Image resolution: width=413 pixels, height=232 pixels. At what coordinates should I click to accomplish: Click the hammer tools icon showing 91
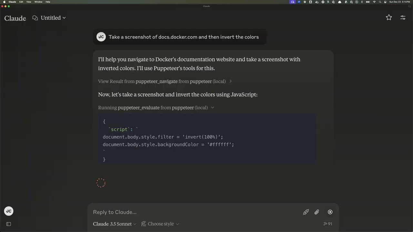[x=327, y=224]
